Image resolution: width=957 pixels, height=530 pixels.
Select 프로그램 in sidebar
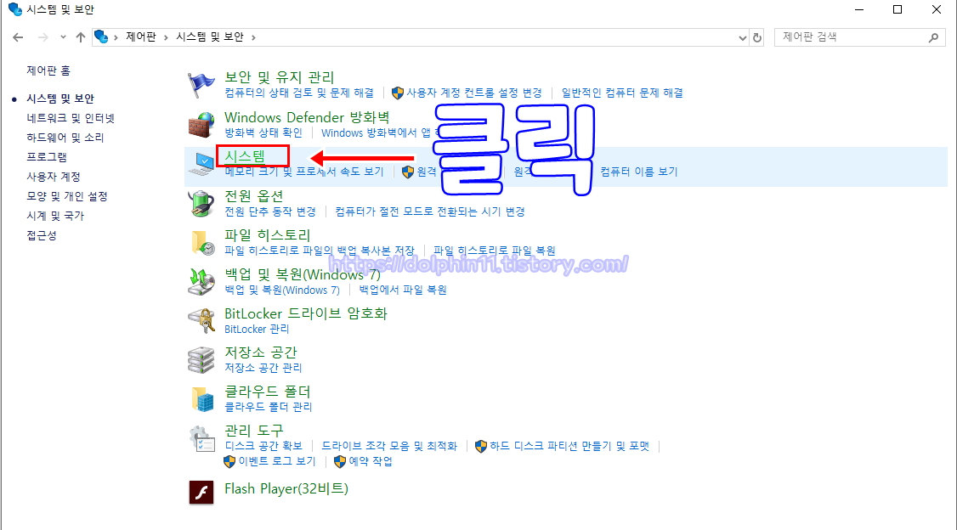tap(47, 157)
